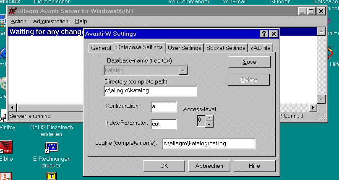
Task: Open the ZAD-file tab
Action: click(261, 48)
